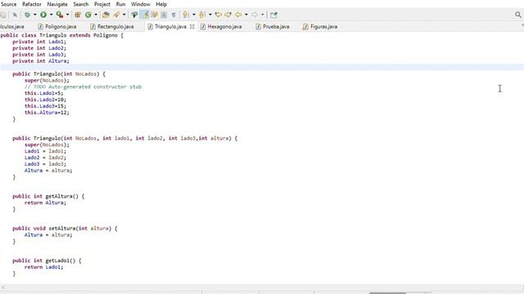The image size is (524, 294).
Task: Expand the External Tools dropdown arrow
Action: pos(67,15)
